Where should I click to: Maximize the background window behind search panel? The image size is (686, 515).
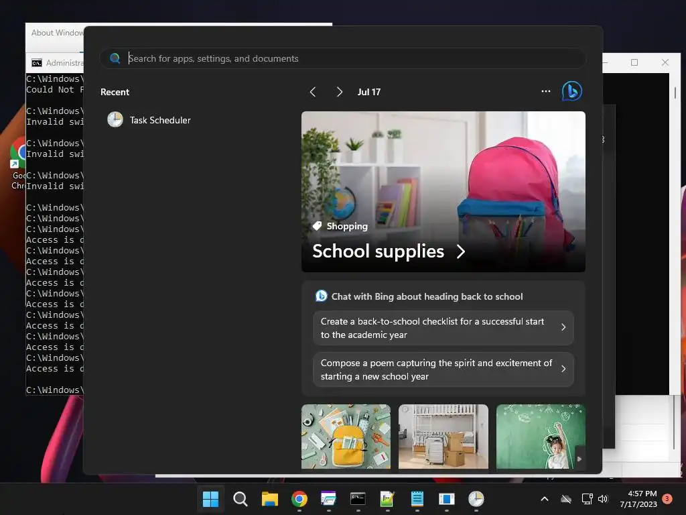634,62
